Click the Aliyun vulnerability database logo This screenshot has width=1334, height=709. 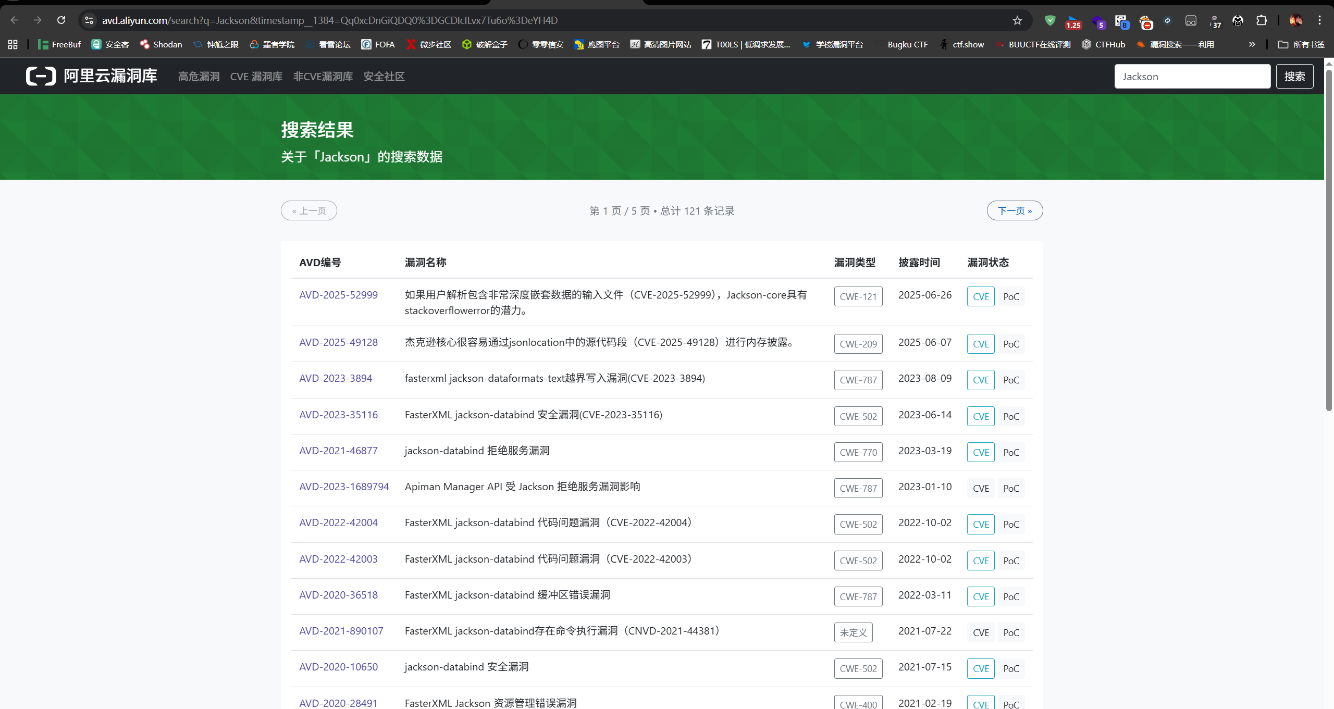coord(91,76)
